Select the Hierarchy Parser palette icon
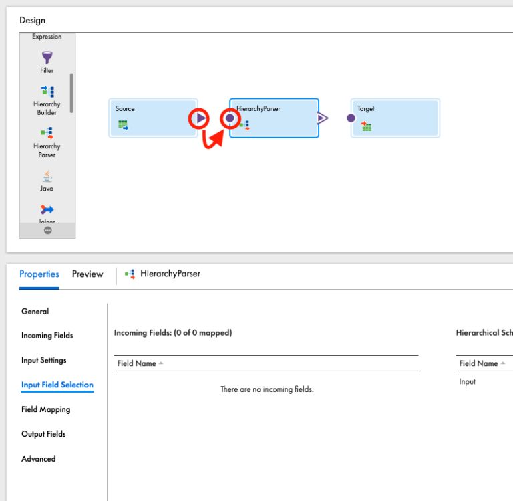The height and width of the screenshot is (501, 513). click(47, 133)
